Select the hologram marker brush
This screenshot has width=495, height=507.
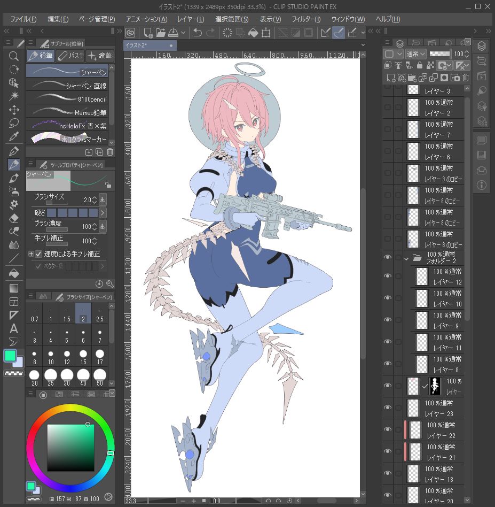[x=67, y=139]
